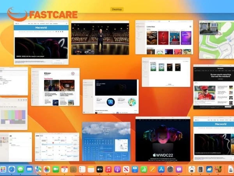Bring the top-left Macworld Safari window forward

click(x=41, y=42)
